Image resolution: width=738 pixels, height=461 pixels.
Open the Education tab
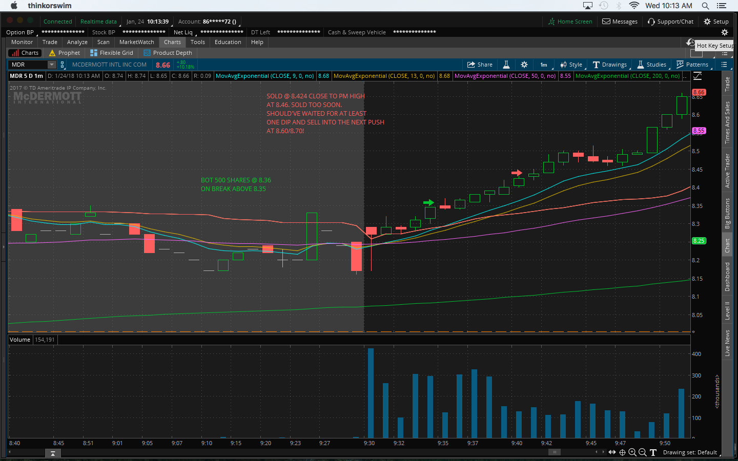point(228,42)
